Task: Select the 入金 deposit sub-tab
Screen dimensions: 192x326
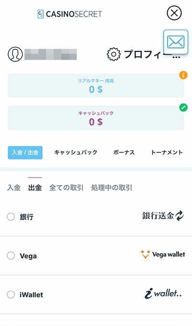Action: [x=14, y=187]
